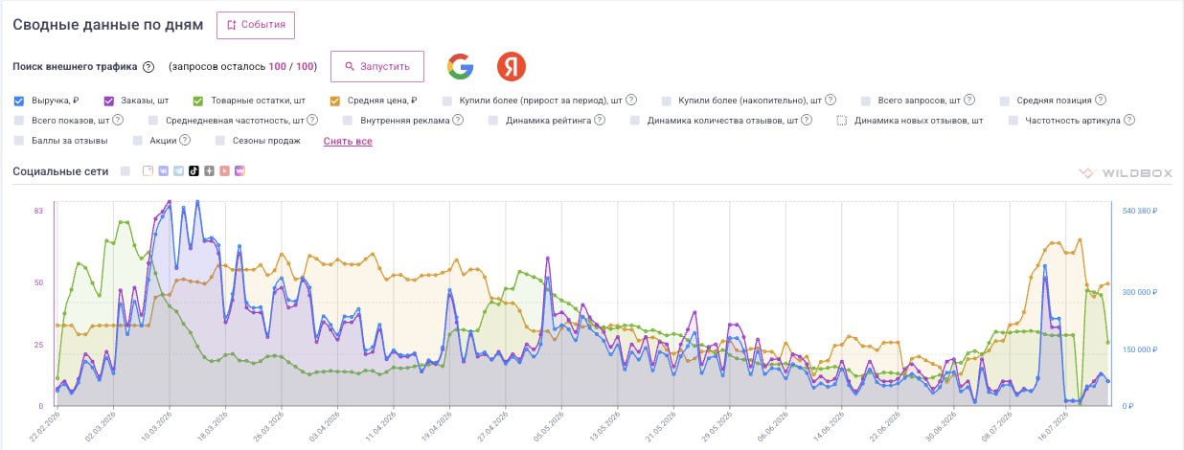Image resolution: width=1184 pixels, height=450 pixels.
Task: Enable the Всего запросов checkbox
Action: click(866, 100)
